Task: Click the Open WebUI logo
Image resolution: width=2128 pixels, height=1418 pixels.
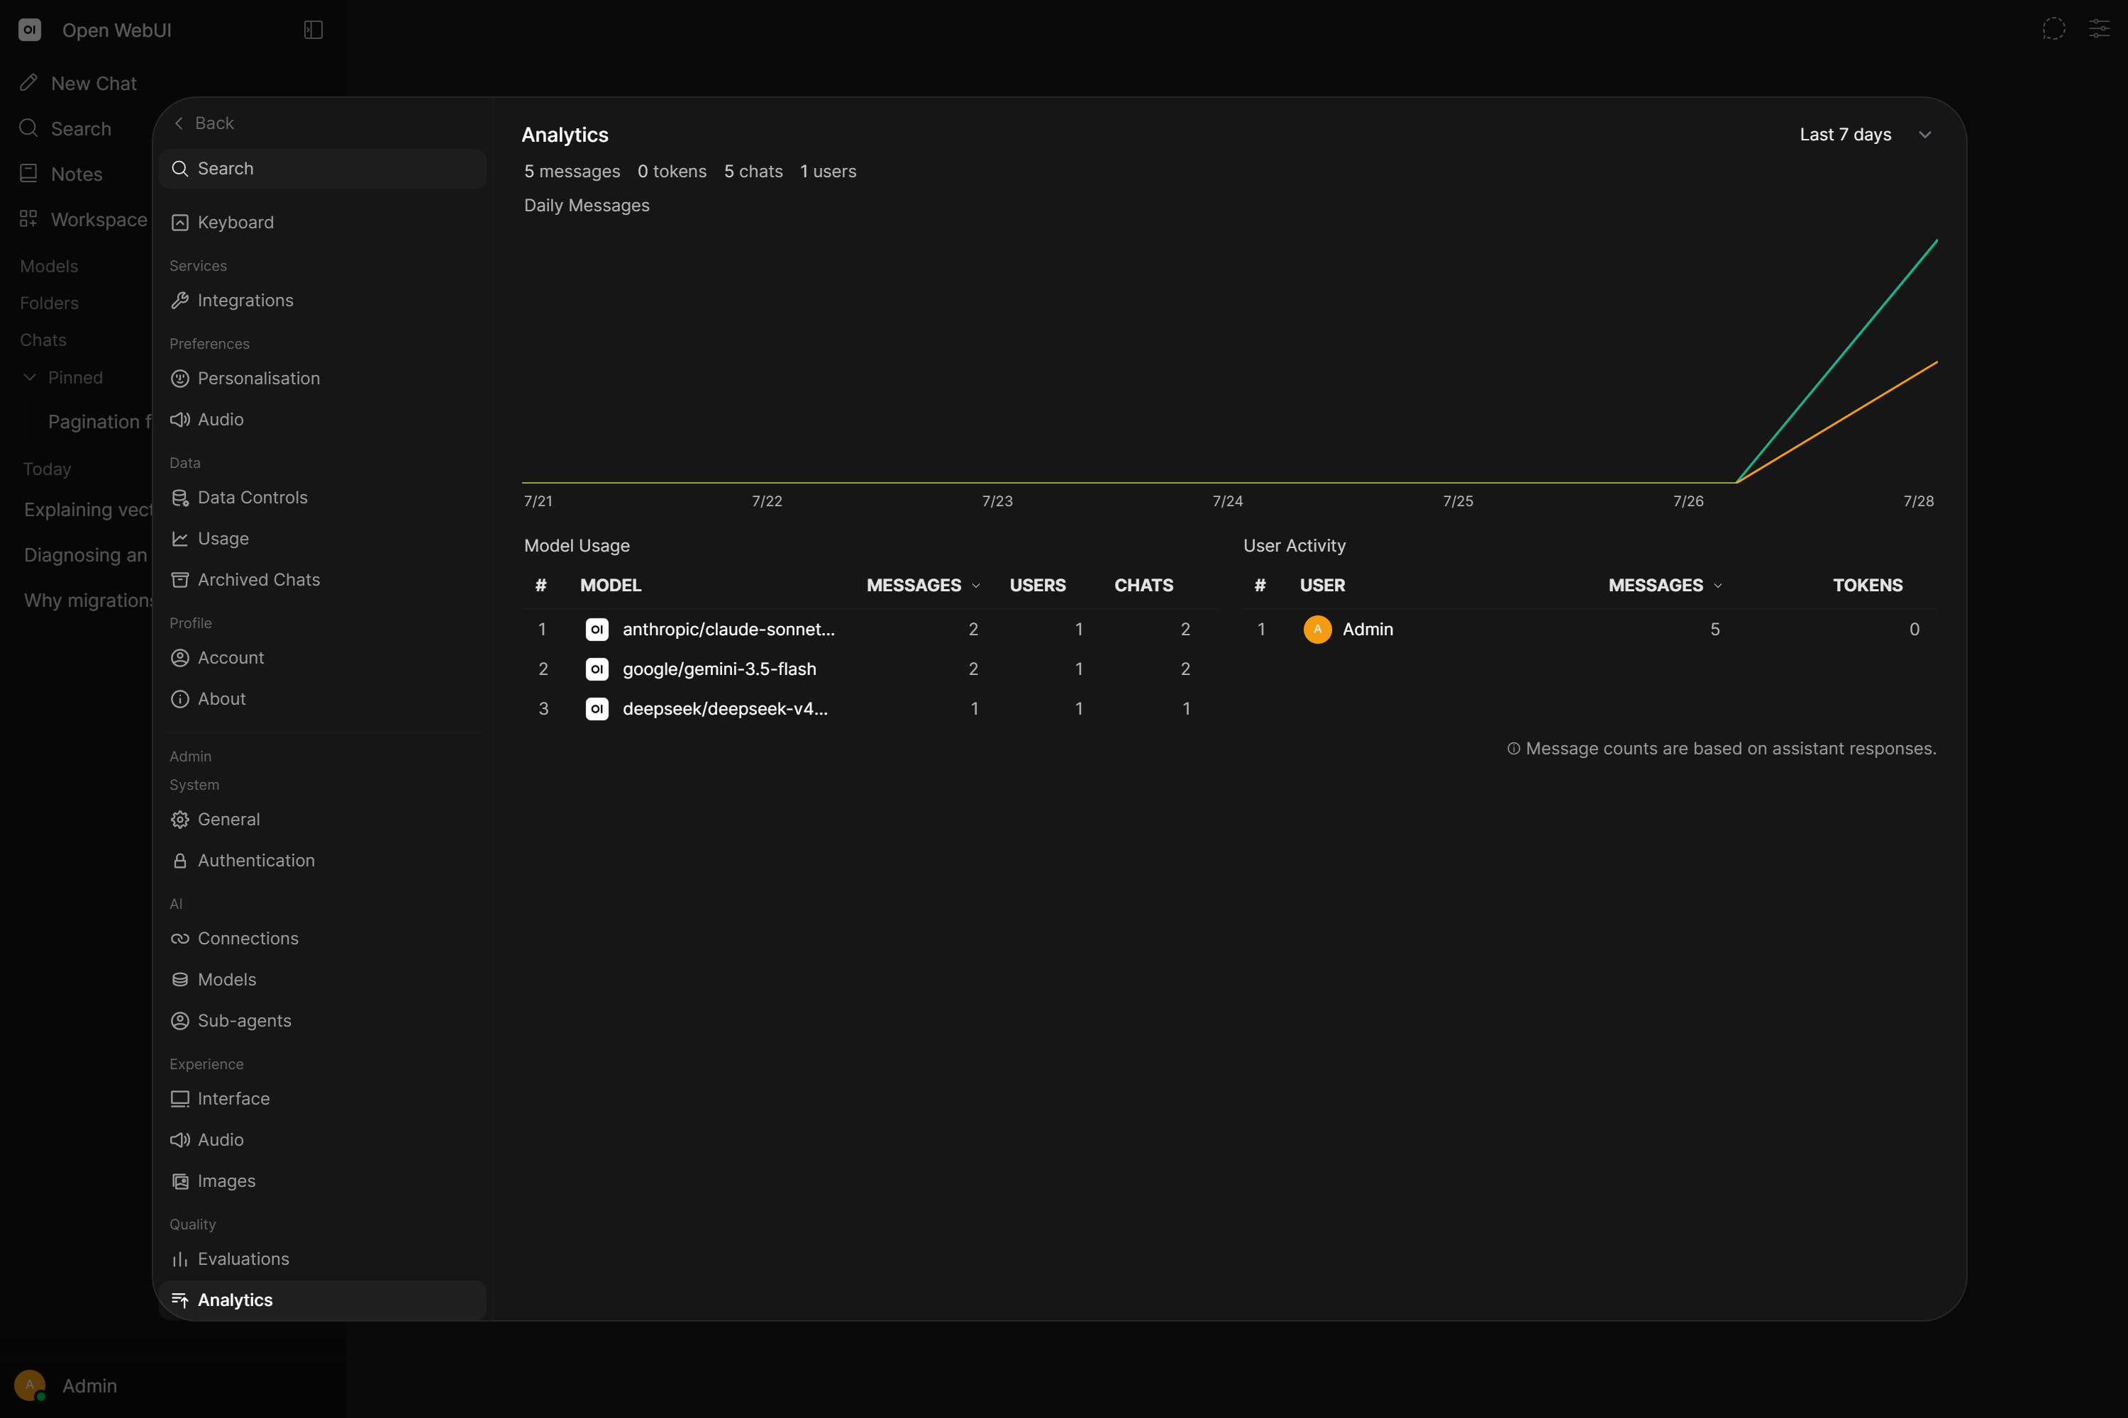Action: (x=30, y=30)
